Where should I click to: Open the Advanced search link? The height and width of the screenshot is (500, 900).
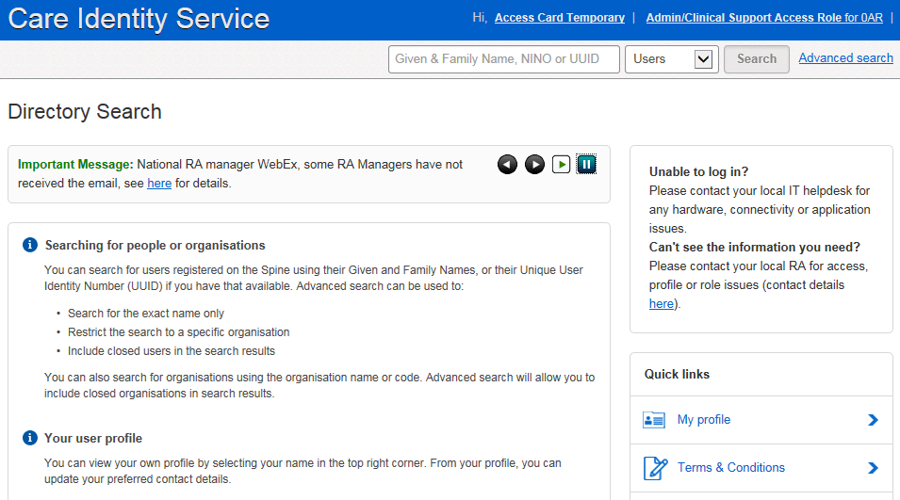tap(845, 58)
